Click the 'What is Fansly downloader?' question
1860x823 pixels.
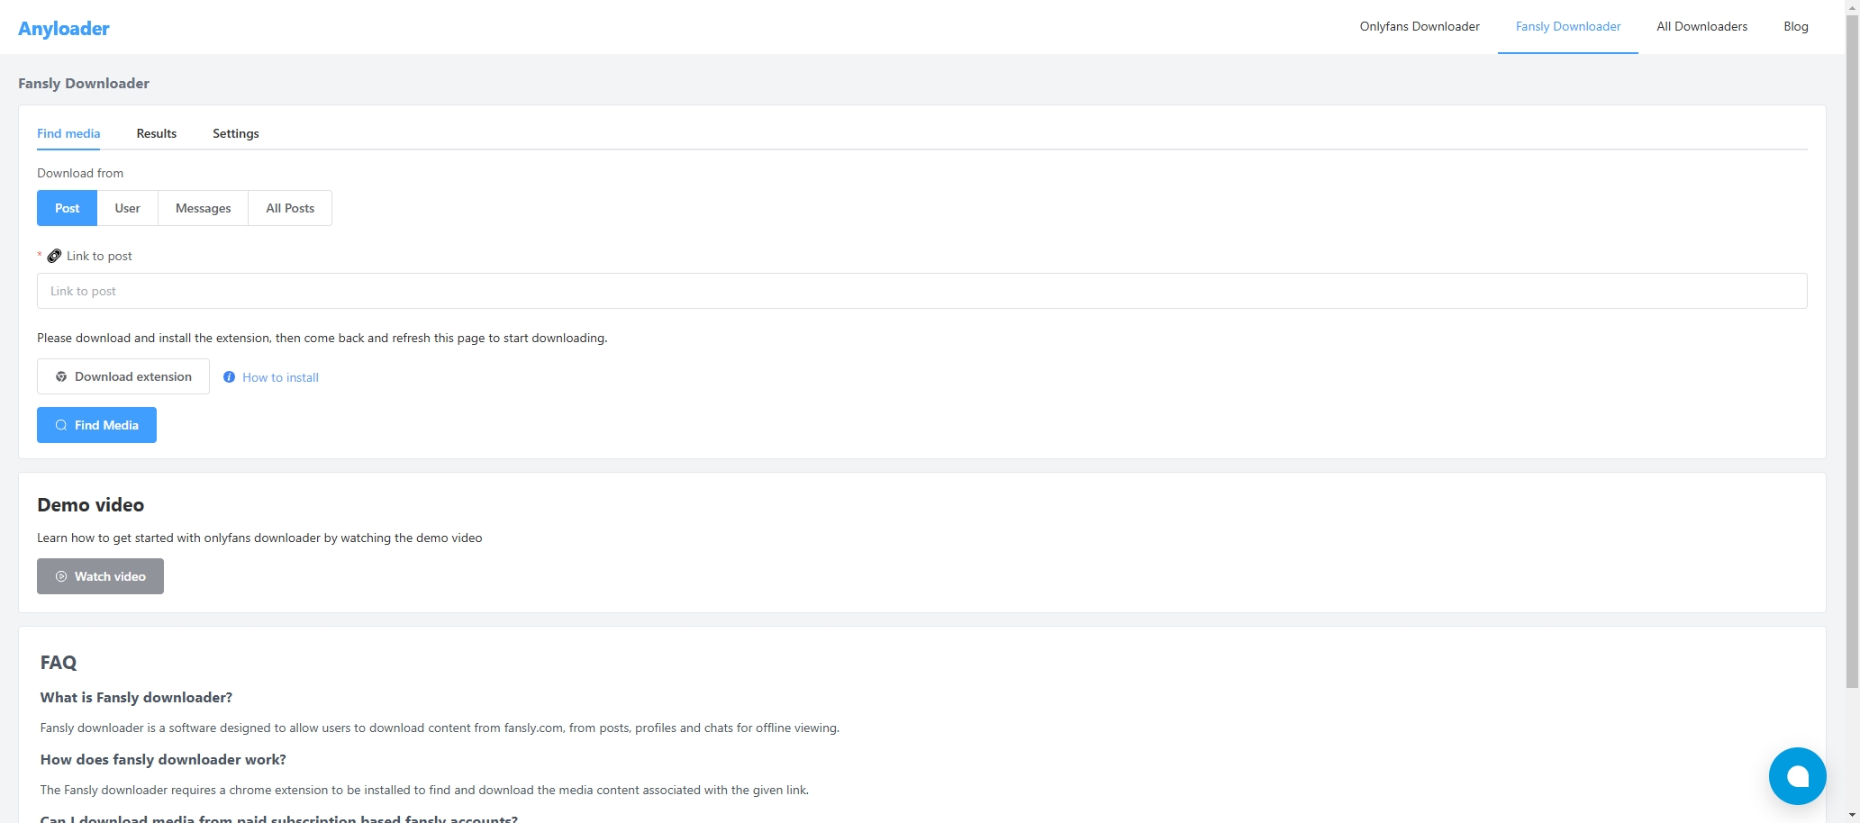click(x=136, y=698)
